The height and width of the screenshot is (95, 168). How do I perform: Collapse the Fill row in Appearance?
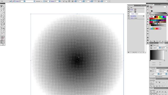pyautogui.click(x=130, y=12)
